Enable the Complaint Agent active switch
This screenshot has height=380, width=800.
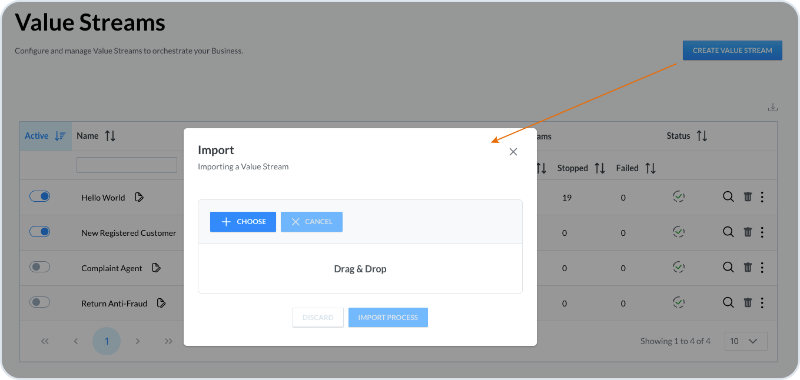click(40, 267)
